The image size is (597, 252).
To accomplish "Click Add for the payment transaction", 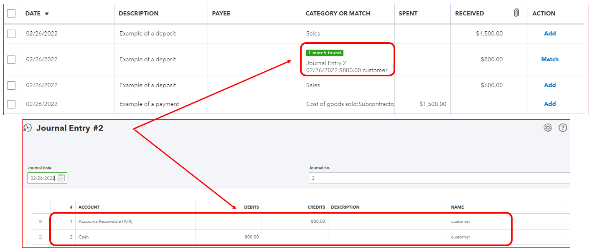I will [x=550, y=104].
